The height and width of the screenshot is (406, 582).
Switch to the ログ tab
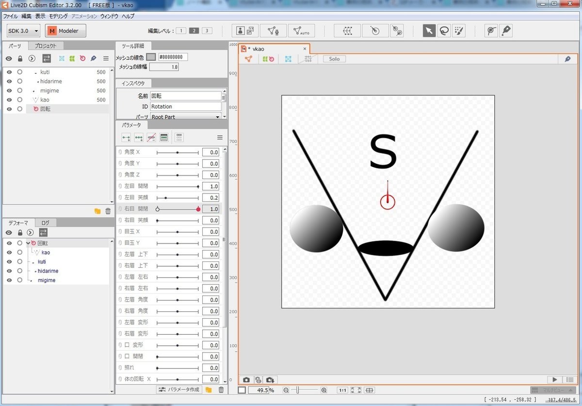pos(45,223)
